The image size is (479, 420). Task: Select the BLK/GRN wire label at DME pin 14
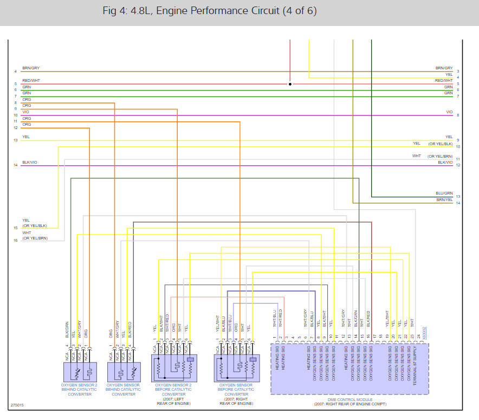point(355,319)
